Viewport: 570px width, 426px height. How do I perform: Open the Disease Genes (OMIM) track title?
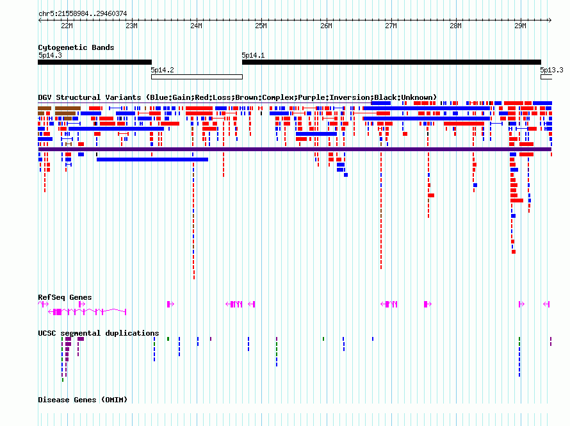point(83,400)
